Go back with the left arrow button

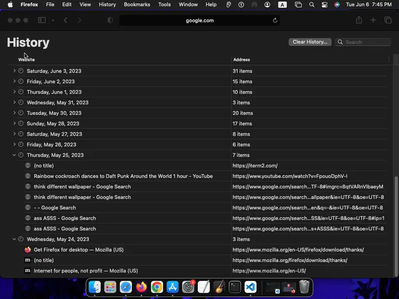65,20
